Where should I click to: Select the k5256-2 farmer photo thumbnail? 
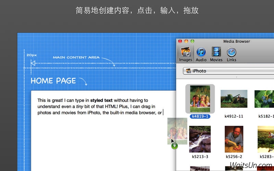point(234,139)
